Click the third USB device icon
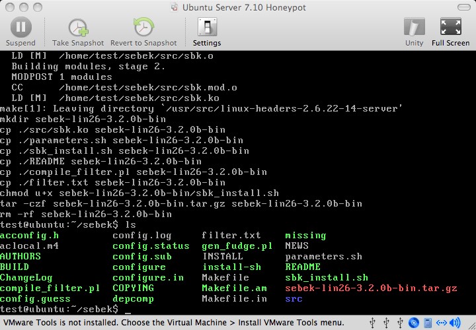This screenshot has height=330, width=476. (x=400, y=323)
